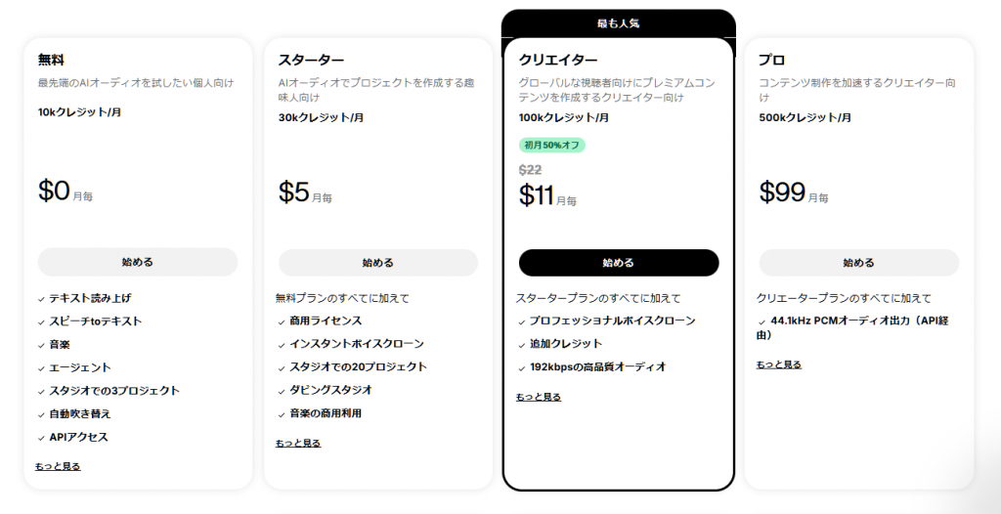This screenshot has height=514, width=1001.
Task: Click the black 始める button for クリエイター
Action: point(618,263)
